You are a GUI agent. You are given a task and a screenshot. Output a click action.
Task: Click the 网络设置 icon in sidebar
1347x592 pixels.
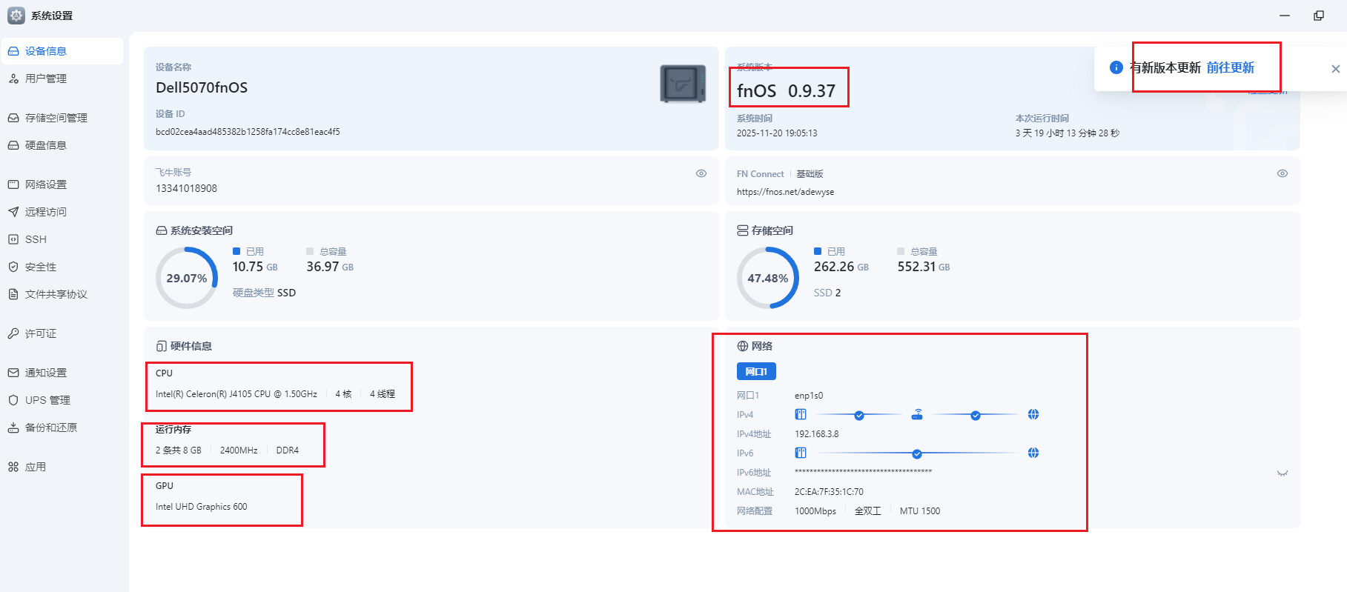pyautogui.click(x=13, y=184)
